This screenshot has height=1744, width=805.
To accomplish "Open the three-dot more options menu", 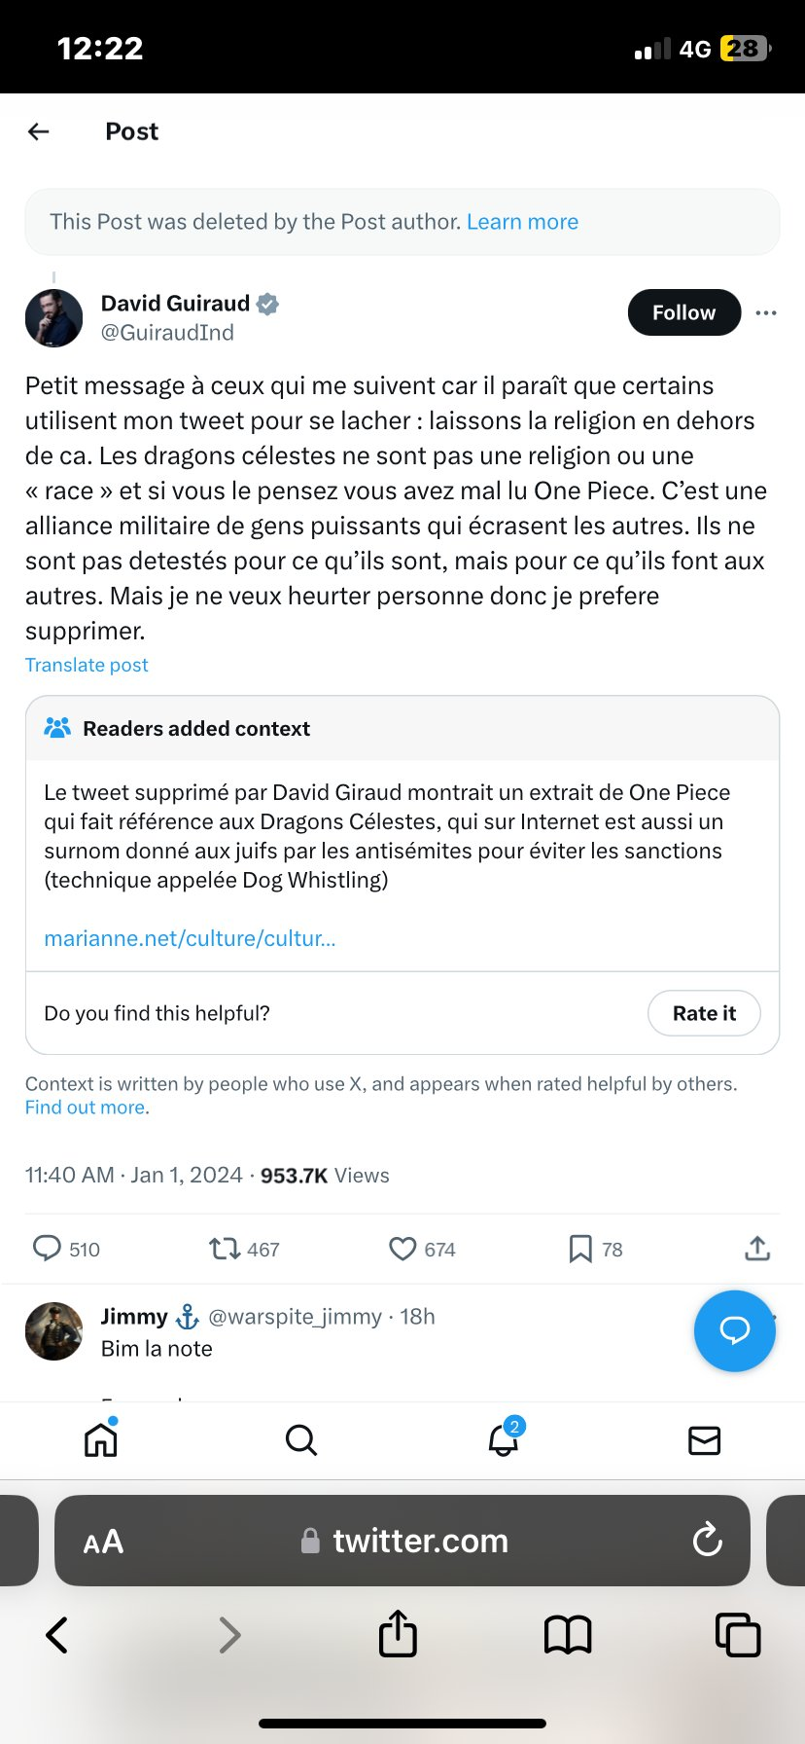I will click(766, 312).
